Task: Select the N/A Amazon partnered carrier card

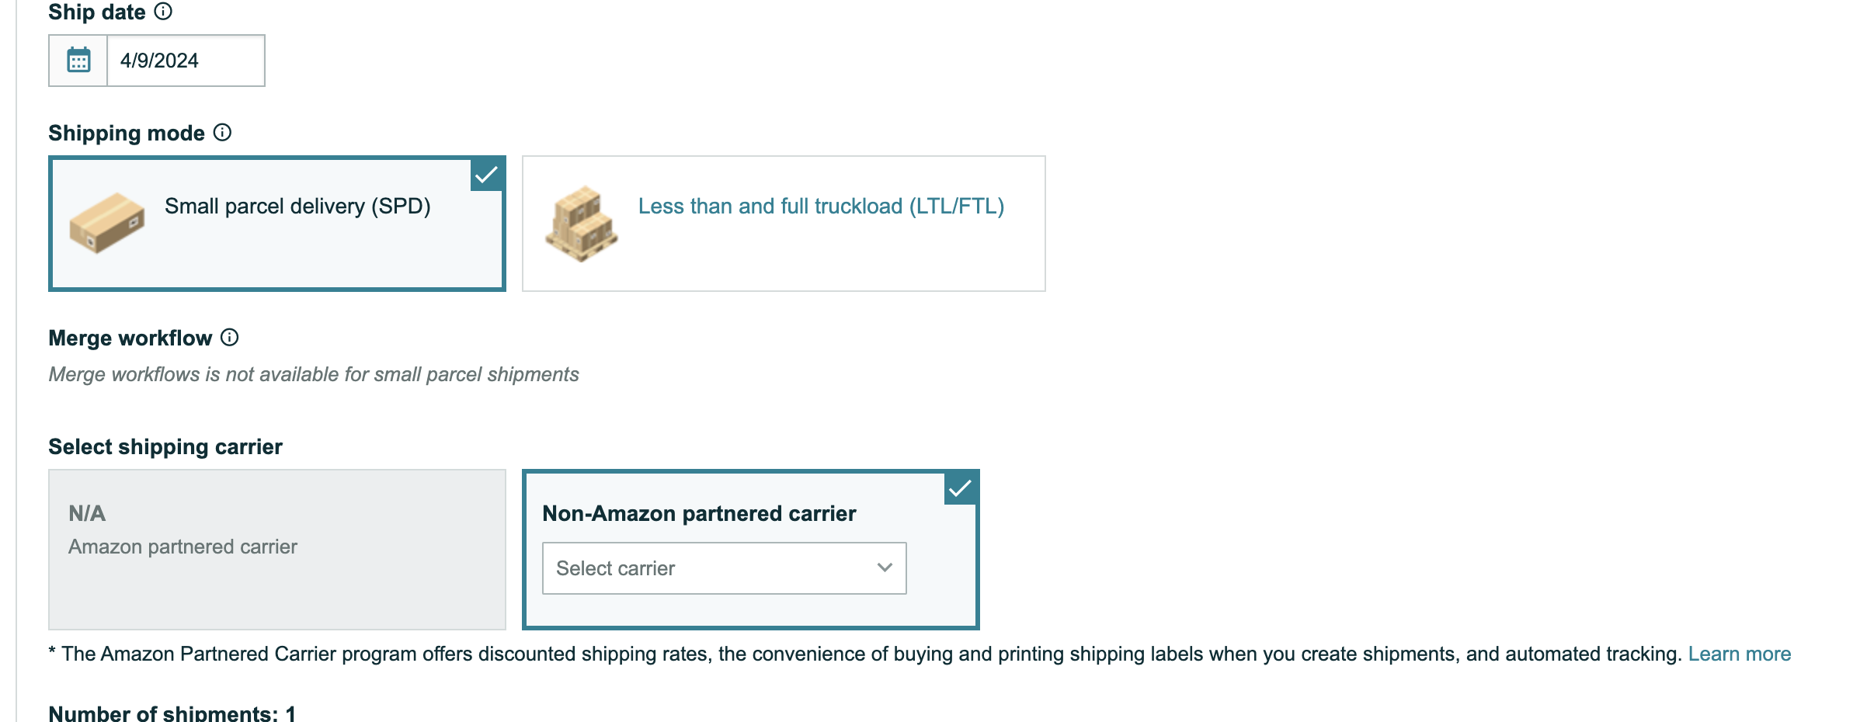Action: 277,550
